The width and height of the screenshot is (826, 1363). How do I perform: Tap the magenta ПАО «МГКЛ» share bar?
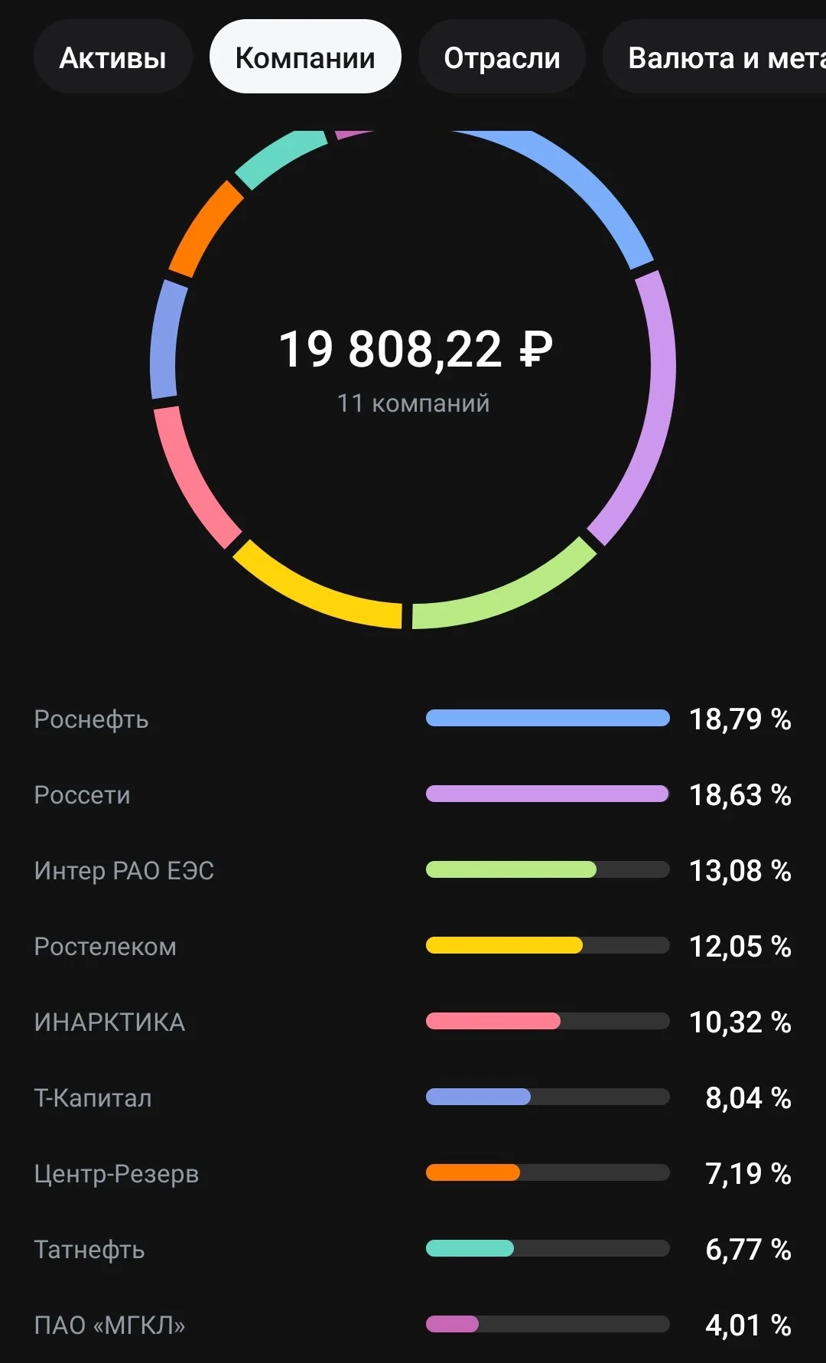548,1324
